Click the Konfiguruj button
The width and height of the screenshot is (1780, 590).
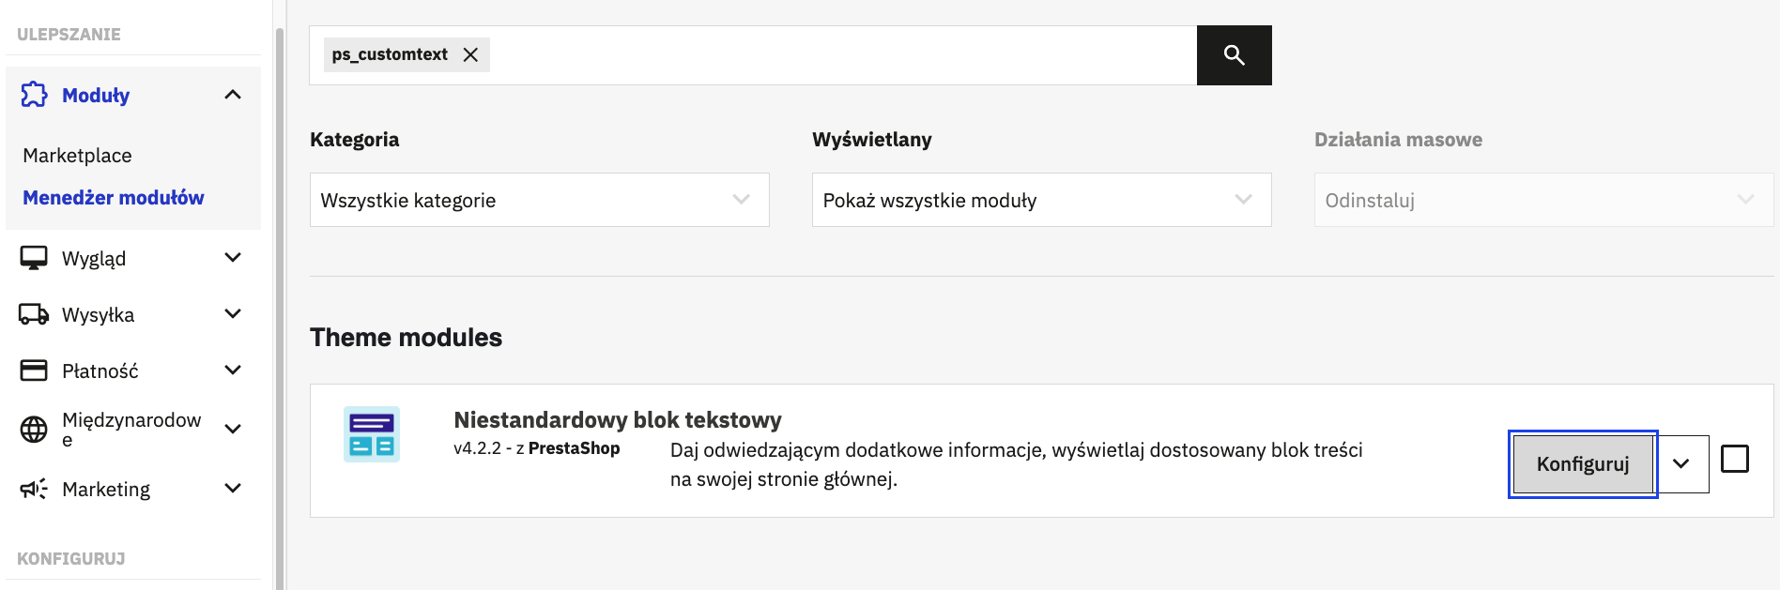click(1583, 464)
